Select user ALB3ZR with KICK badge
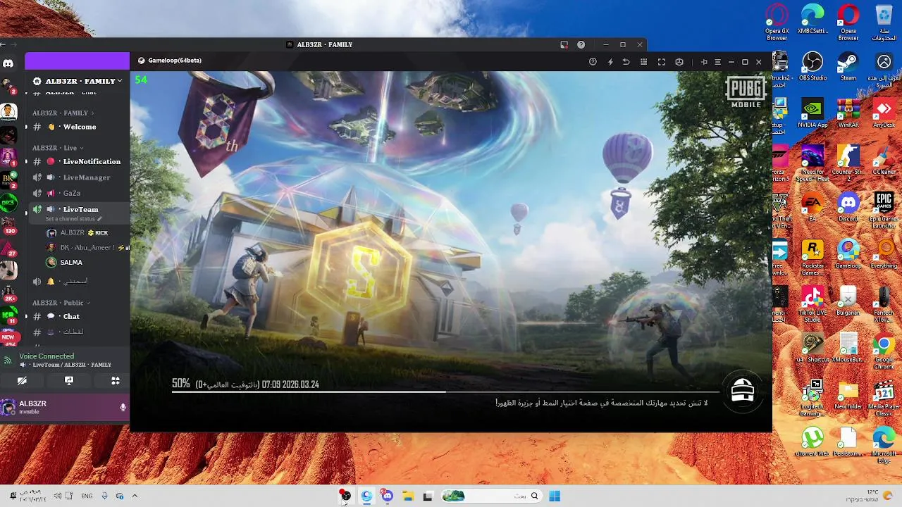The height and width of the screenshot is (507, 902). 77,232
